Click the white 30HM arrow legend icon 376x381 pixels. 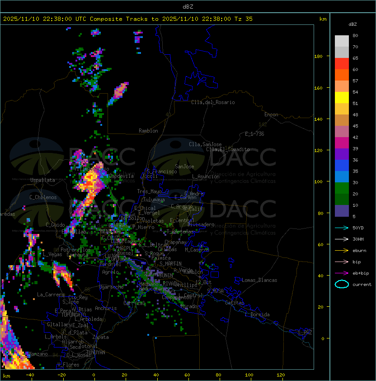[342, 239]
